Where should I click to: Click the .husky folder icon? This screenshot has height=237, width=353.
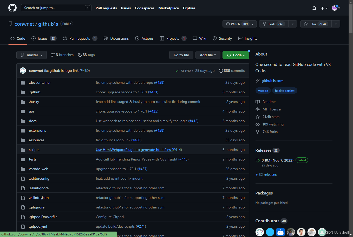tap(23, 102)
